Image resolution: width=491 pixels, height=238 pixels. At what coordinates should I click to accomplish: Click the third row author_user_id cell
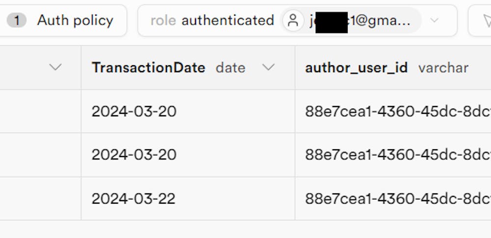pyautogui.click(x=393, y=198)
